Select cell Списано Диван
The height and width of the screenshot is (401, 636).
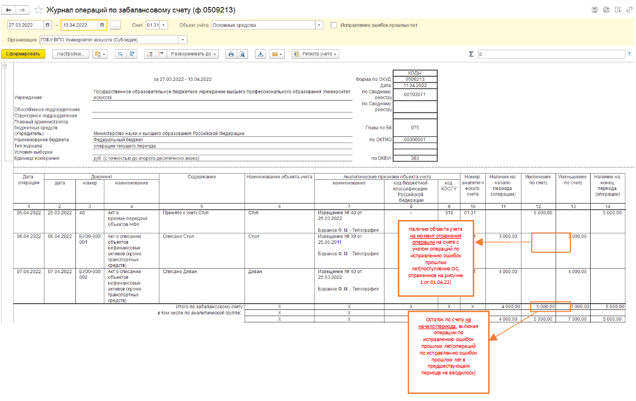[x=202, y=286]
